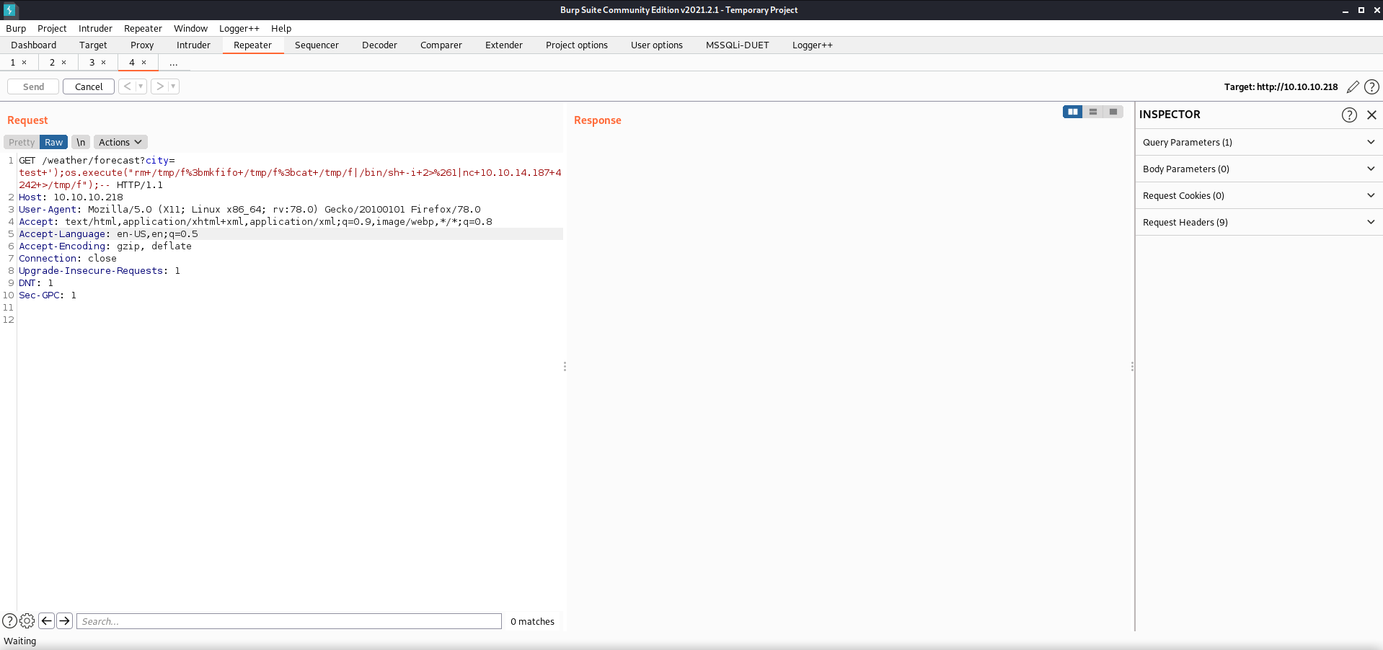Open the Logger++ menu

239,29
